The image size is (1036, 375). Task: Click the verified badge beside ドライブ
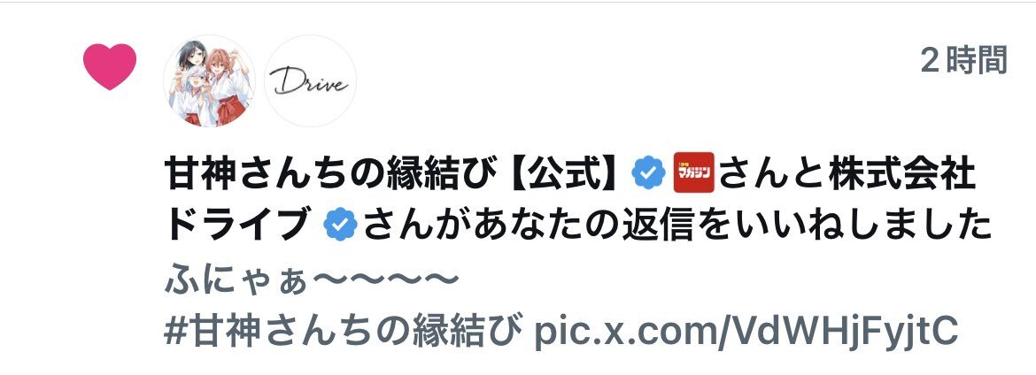pyautogui.click(x=341, y=225)
